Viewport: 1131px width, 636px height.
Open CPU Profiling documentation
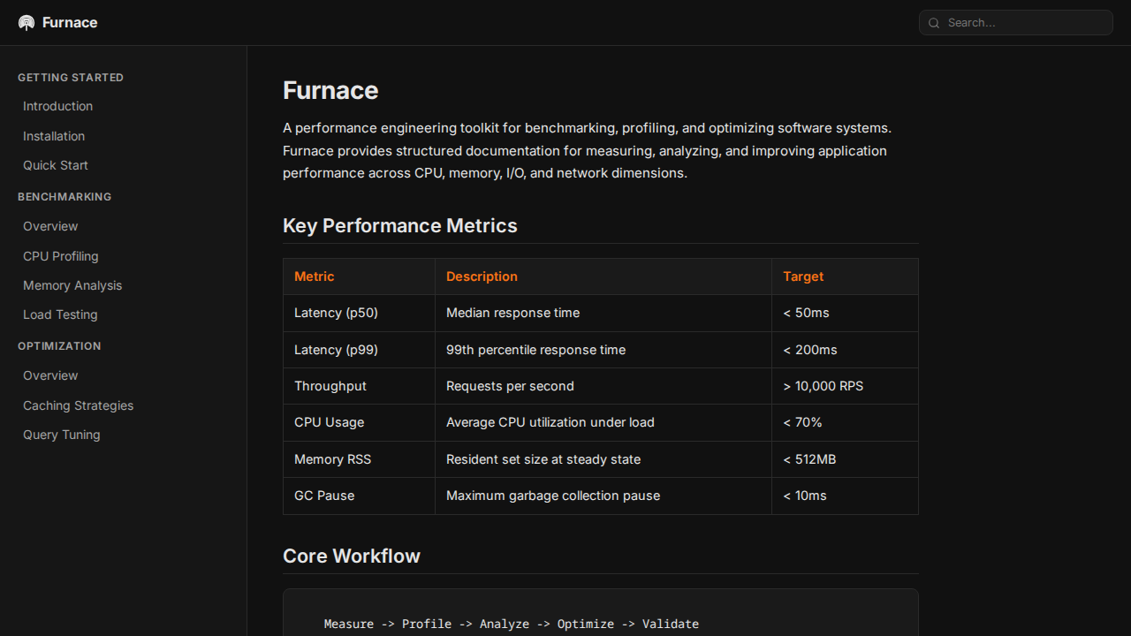[60, 256]
